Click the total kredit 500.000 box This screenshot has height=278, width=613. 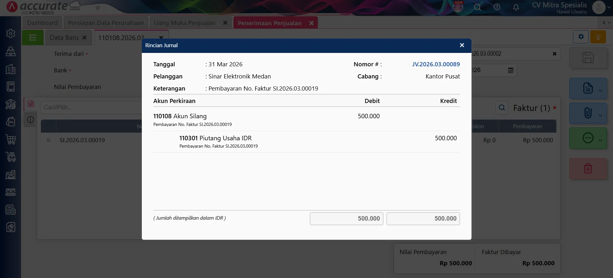tap(423, 219)
